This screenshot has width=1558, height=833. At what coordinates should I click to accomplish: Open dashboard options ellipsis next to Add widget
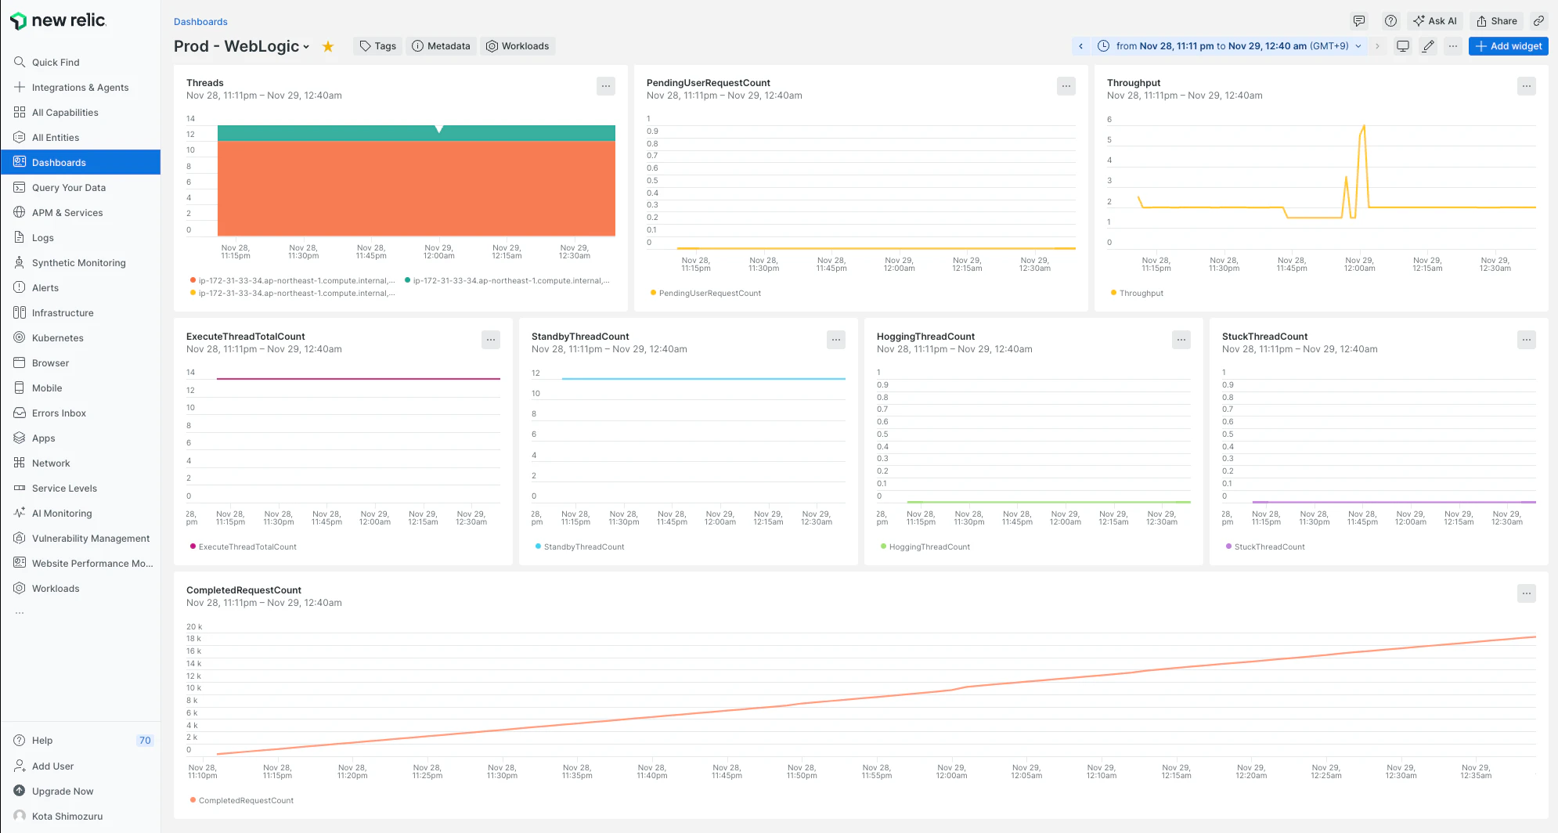click(1453, 46)
